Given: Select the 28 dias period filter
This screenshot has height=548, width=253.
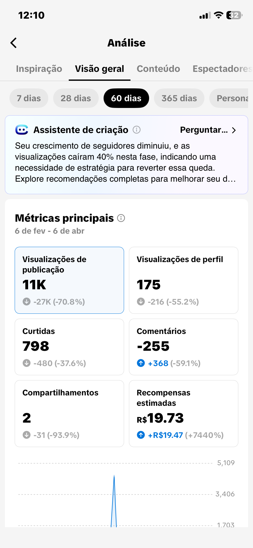Looking at the screenshot, I should point(76,98).
